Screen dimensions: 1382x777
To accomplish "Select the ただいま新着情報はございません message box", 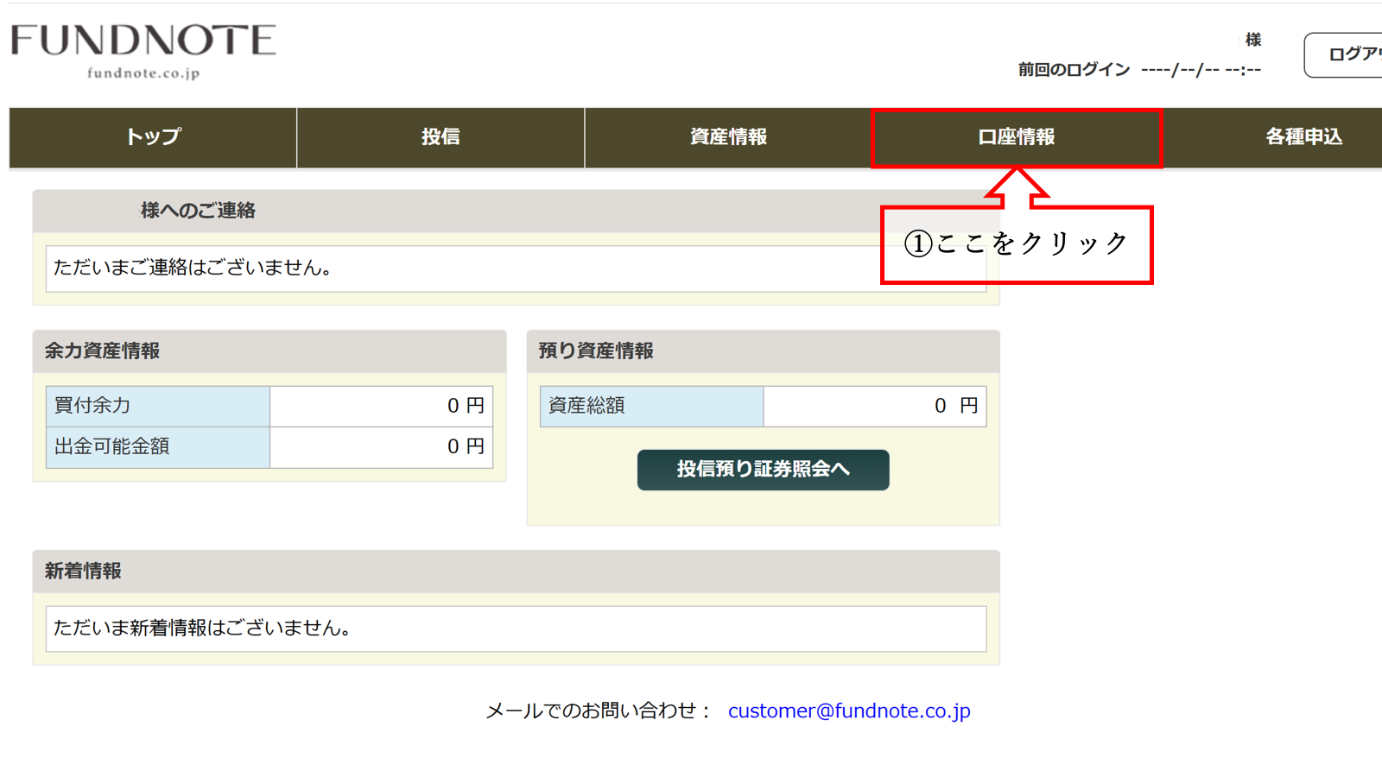I will [x=516, y=629].
